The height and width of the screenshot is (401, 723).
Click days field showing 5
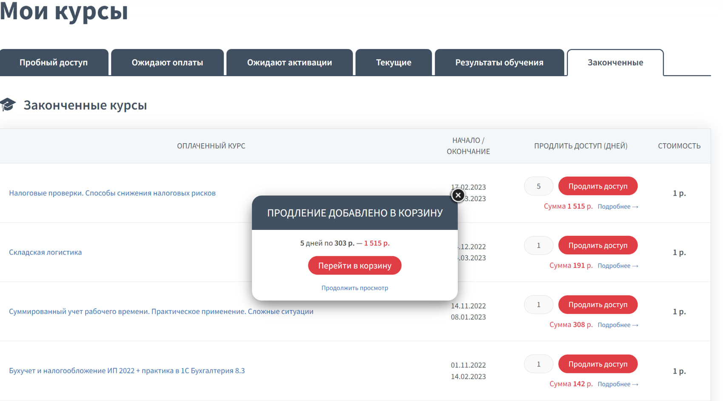coord(538,186)
